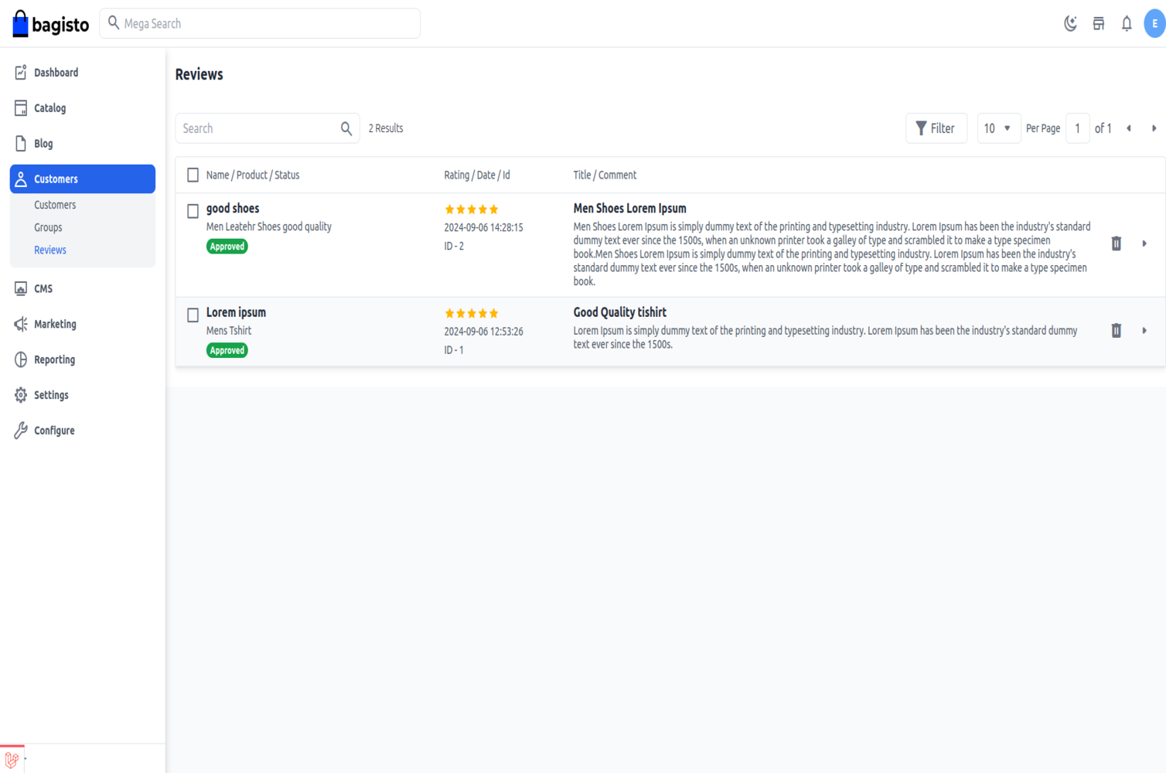
Task: Click the bagisto logo
Action: pyautogui.click(x=51, y=24)
